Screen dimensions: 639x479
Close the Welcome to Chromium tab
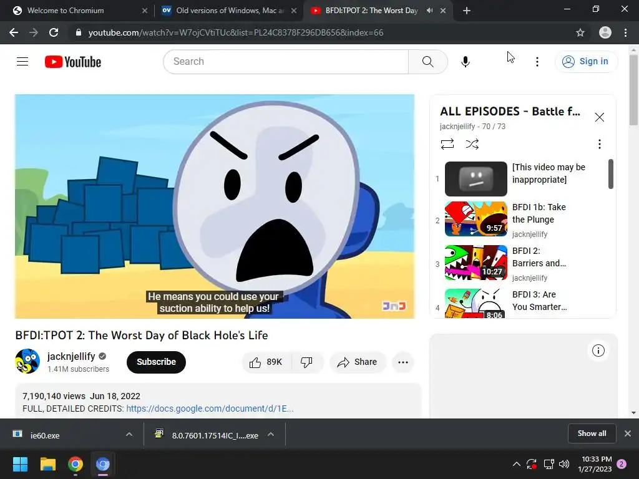(145, 11)
